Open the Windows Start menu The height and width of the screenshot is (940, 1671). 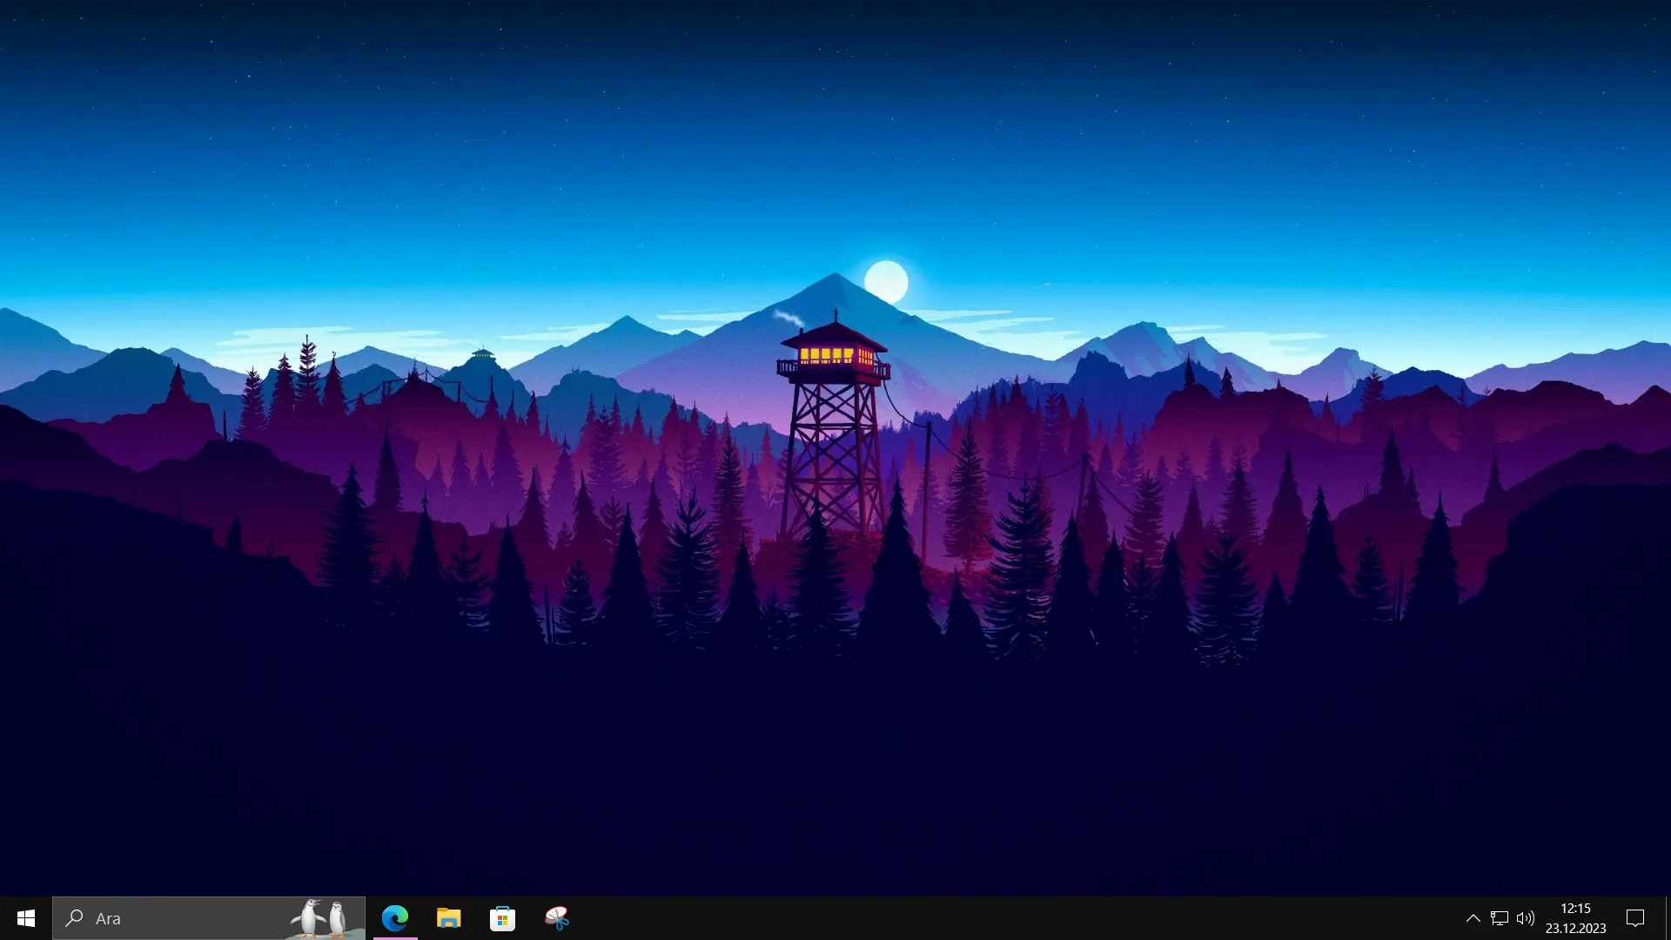pos(26,918)
